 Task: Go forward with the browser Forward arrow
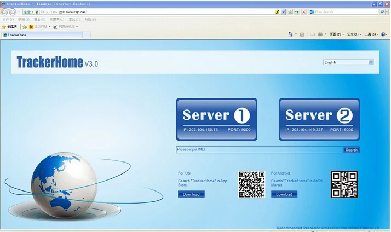[12, 11]
